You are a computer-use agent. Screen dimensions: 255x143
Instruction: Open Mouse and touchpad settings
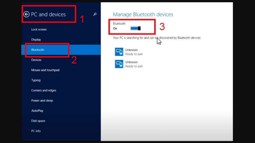45,70
